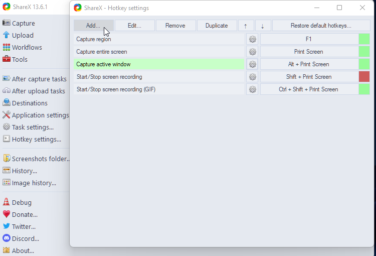Open Application settings label in sidebar
376x256 pixels.
[41, 115]
